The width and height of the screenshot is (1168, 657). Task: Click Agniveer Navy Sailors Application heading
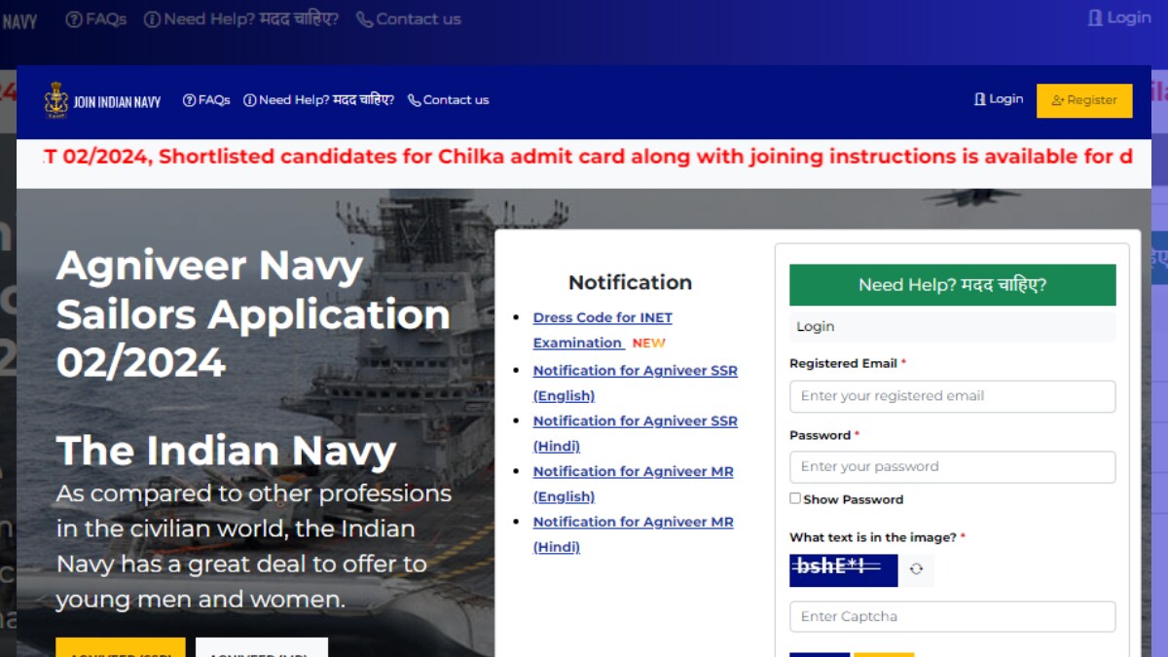pyautogui.click(x=253, y=314)
